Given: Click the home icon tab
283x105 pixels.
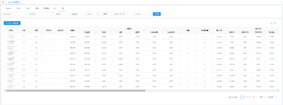Looking at the screenshot, I should (3, 2).
